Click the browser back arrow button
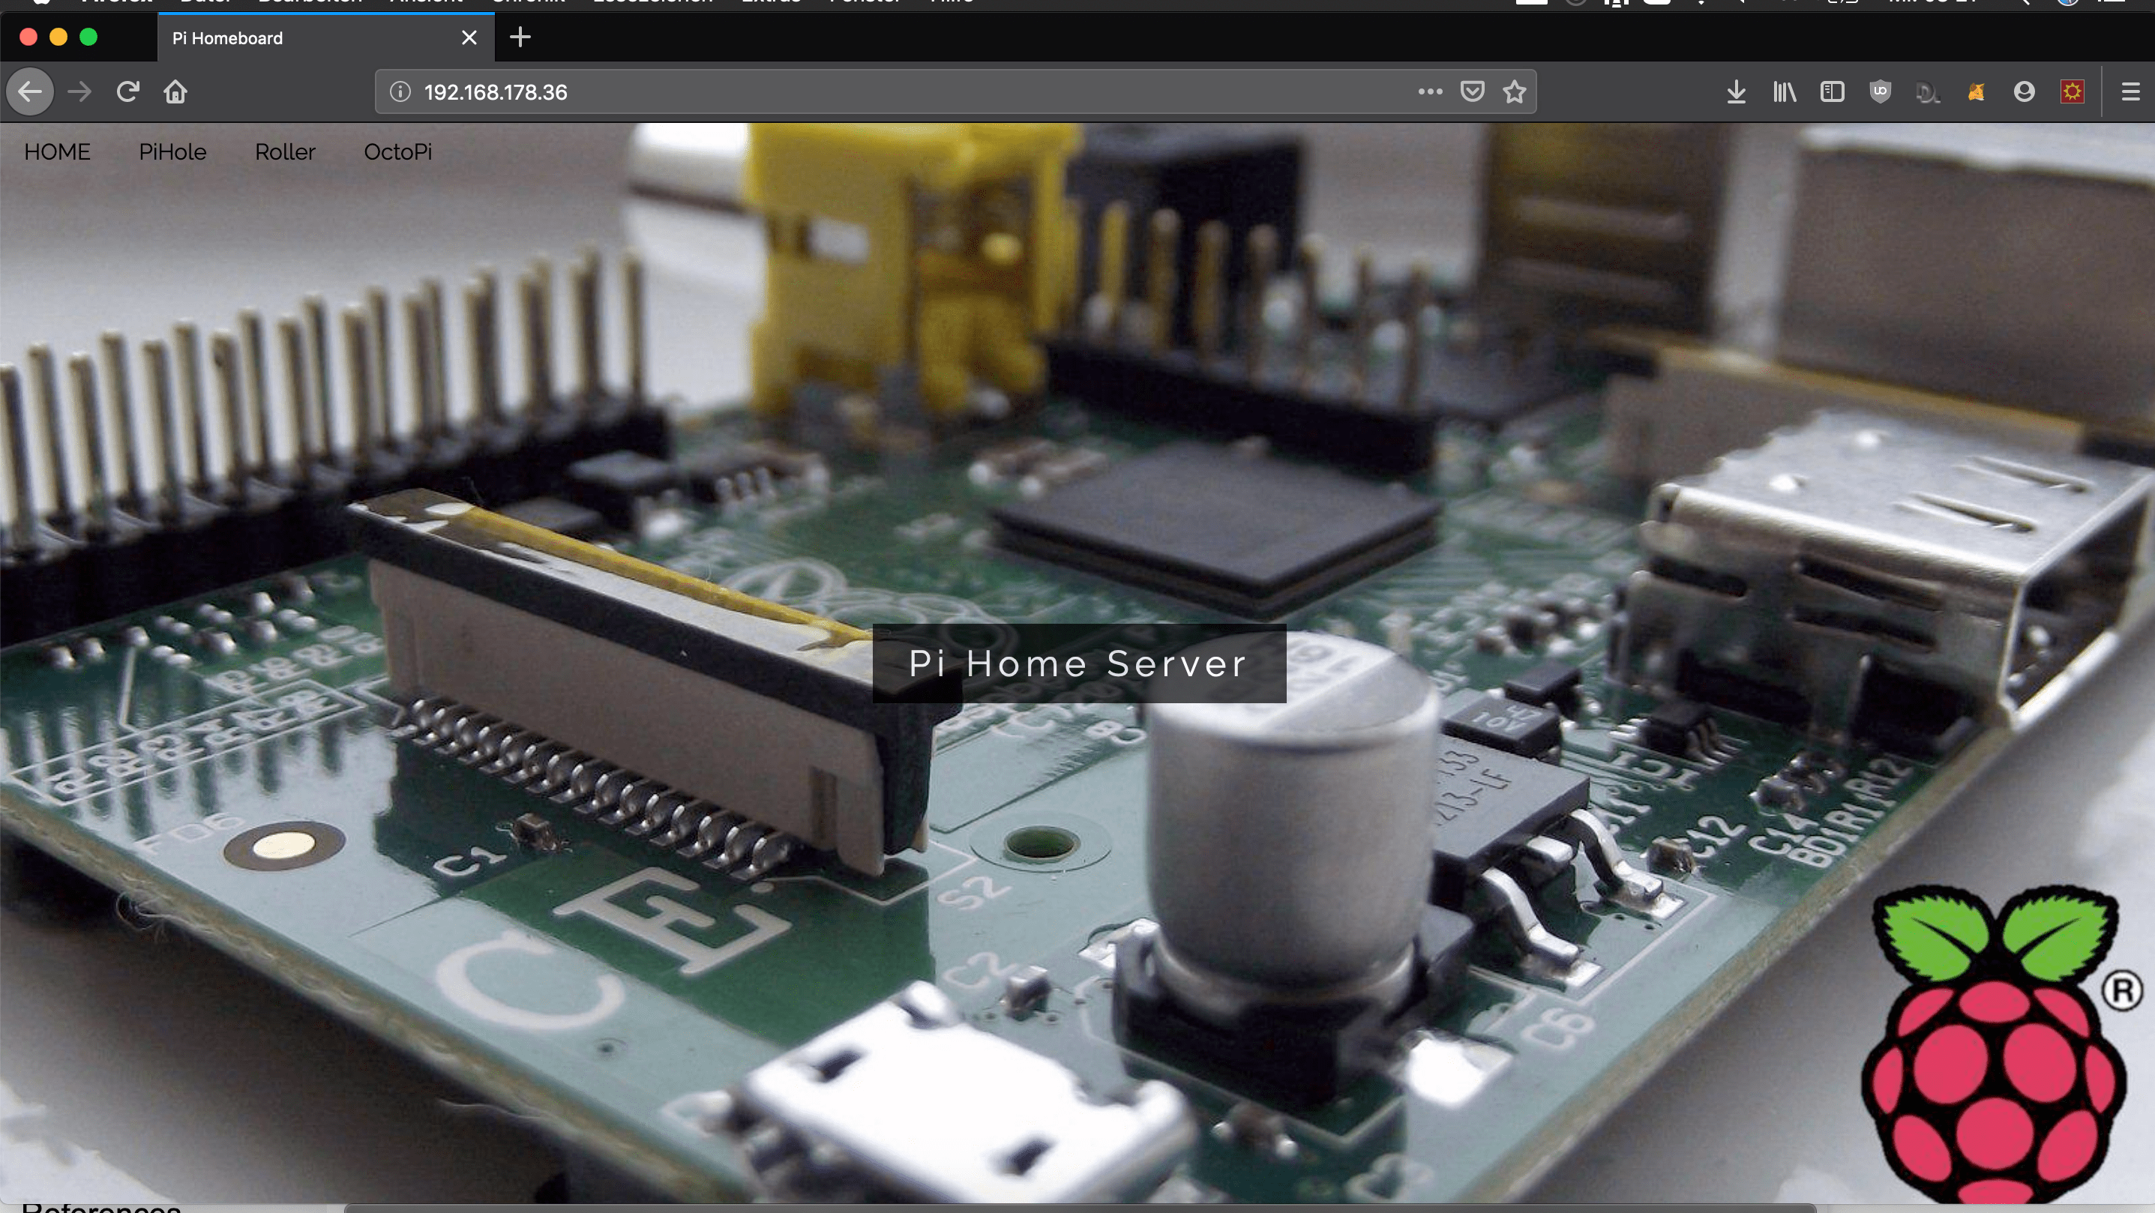This screenshot has width=2155, height=1213. (30, 92)
